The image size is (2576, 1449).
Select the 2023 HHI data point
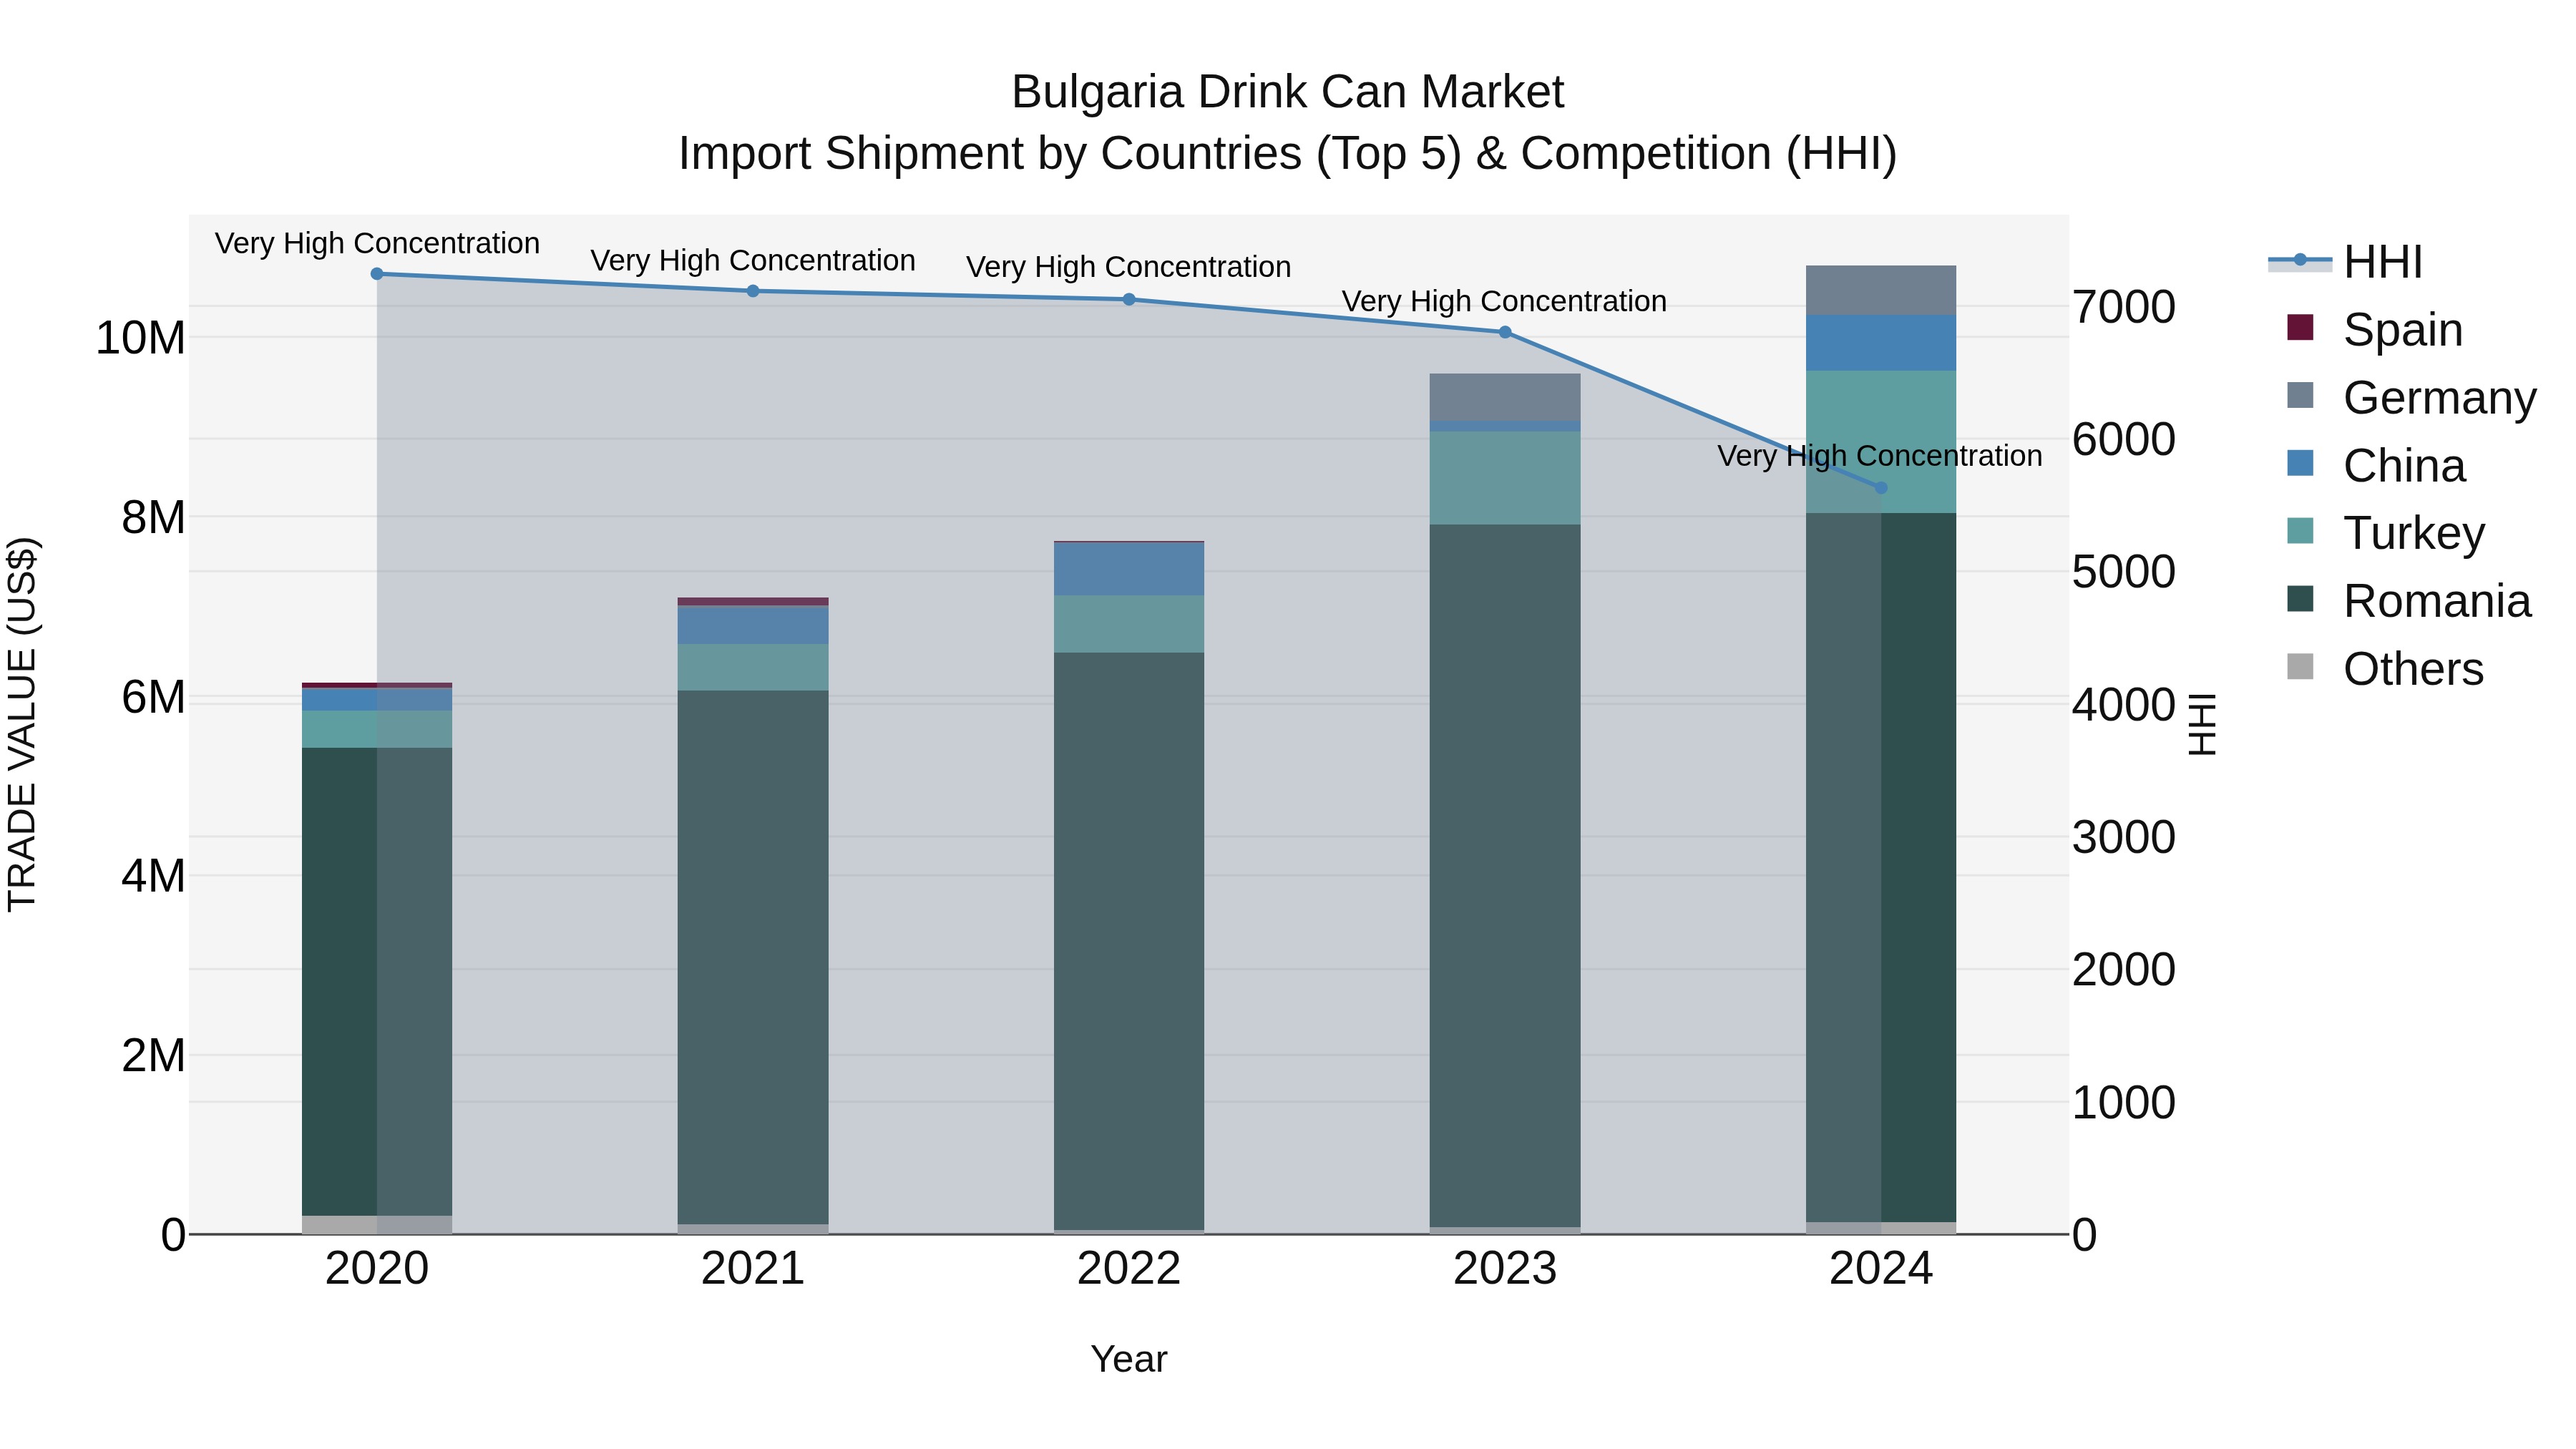tap(1505, 332)
